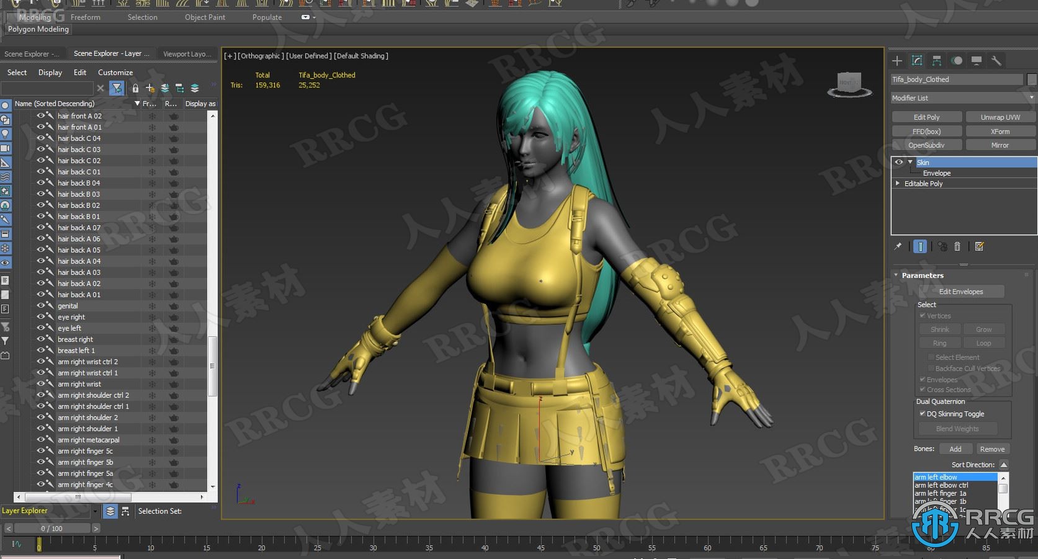Click the Remove bones button
The image size is (1038, 559).
[x=992, y=449]
